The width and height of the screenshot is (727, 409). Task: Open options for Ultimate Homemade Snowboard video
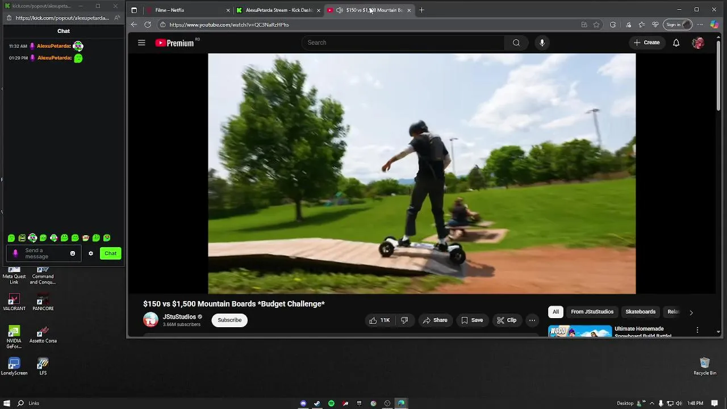697,330
